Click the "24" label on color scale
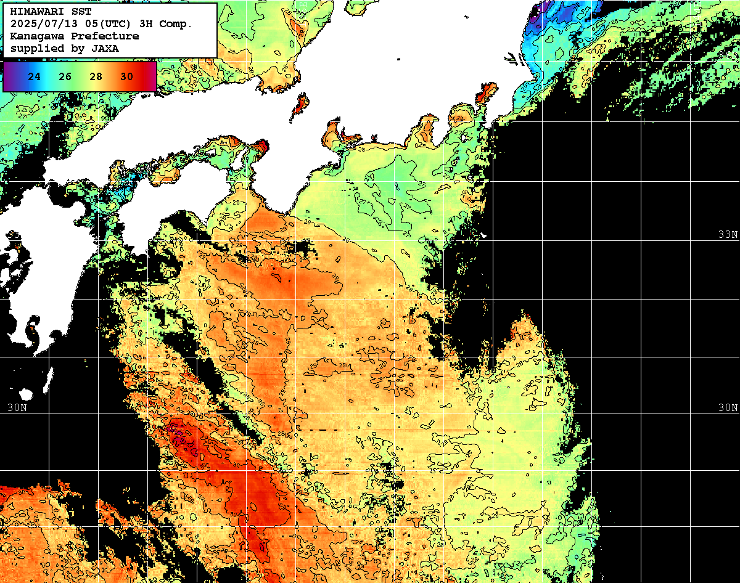The width and height of the screenshot is (740, 583). (35, 76)
